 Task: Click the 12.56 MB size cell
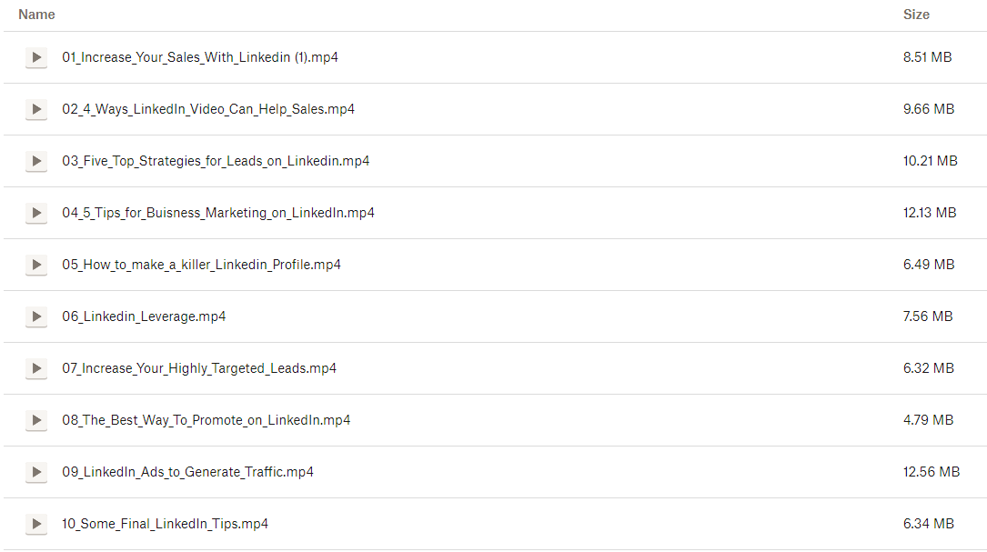[932, 472]
